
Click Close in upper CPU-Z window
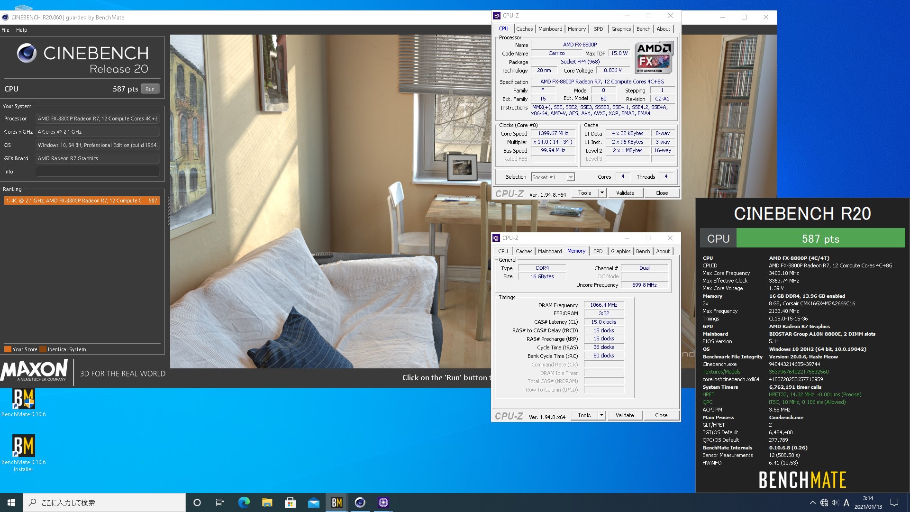click(662, 193)
